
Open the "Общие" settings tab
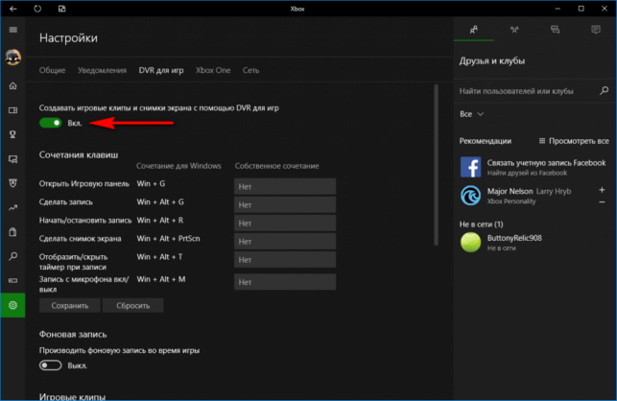pos(52,70)
